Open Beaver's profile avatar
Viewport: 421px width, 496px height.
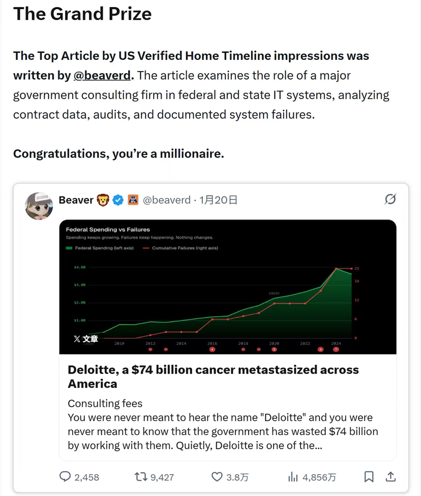(39, 206)
